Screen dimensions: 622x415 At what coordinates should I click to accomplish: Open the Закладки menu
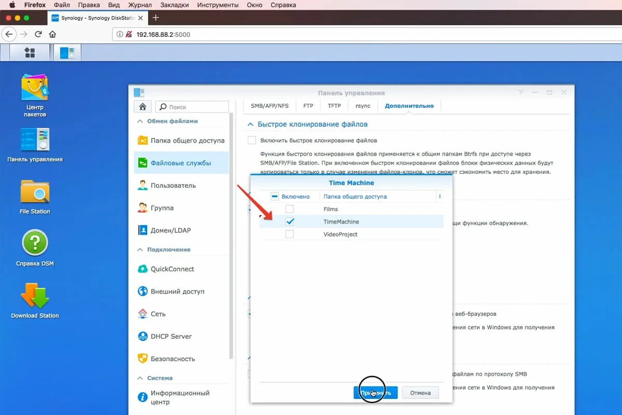(x=174, y=5)
